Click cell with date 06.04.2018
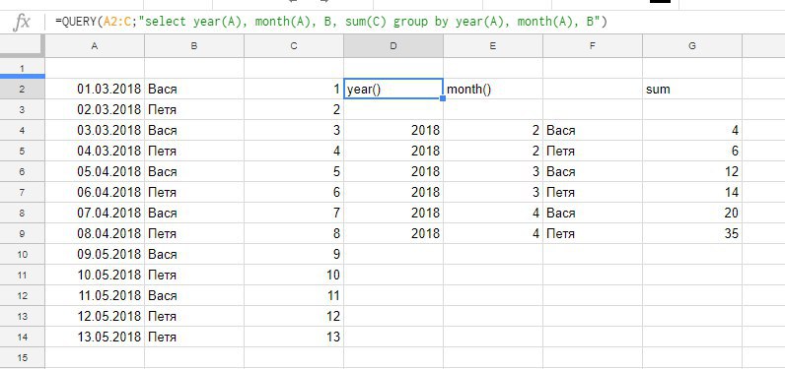Image resolution: width=785 pixels, height=369 pixels. point(95,192)
